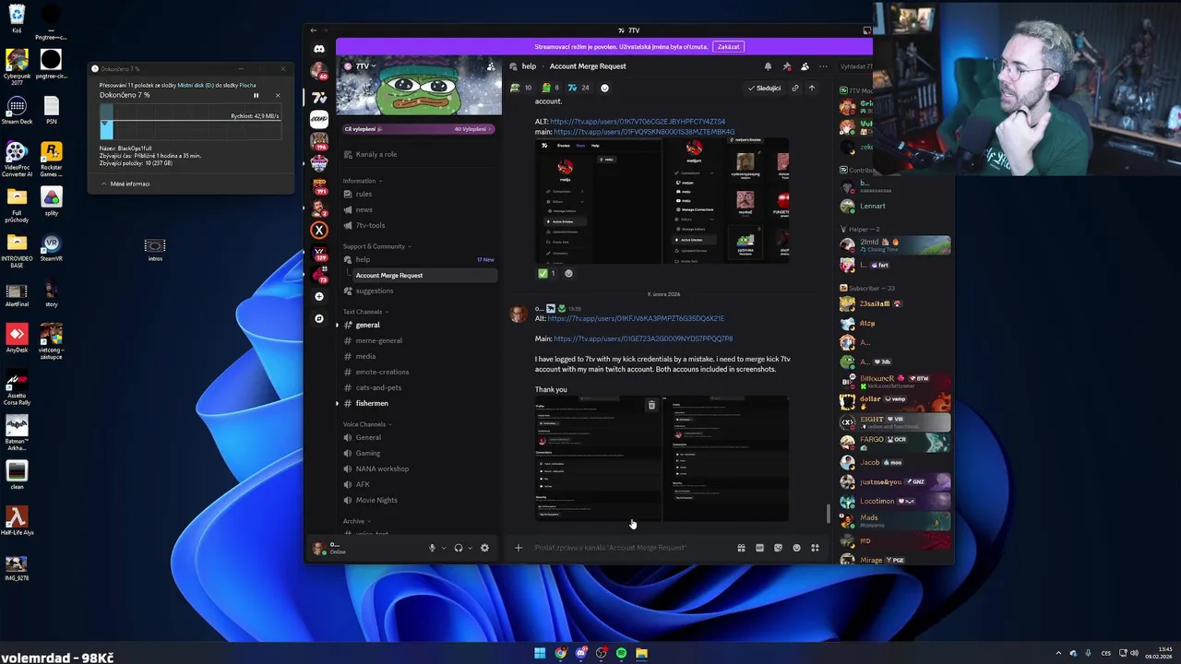Viewport: 1181px width, 664px height.
Task: Collapse the Information category
Action: [x=362, y=181]
